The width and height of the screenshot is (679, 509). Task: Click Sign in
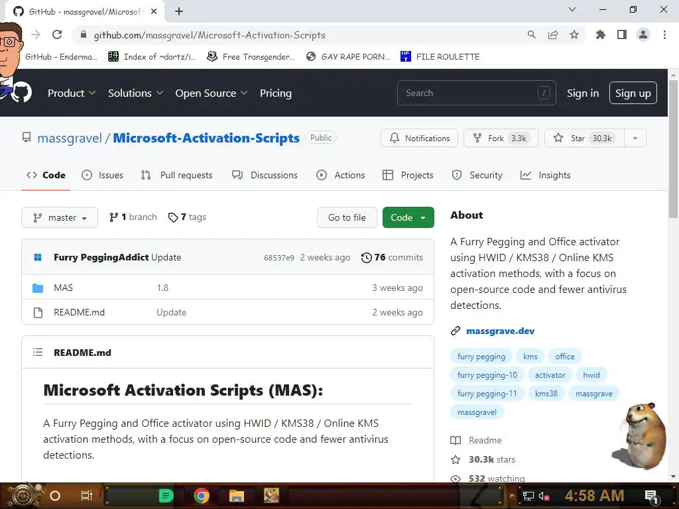click(x=583, y=93)
